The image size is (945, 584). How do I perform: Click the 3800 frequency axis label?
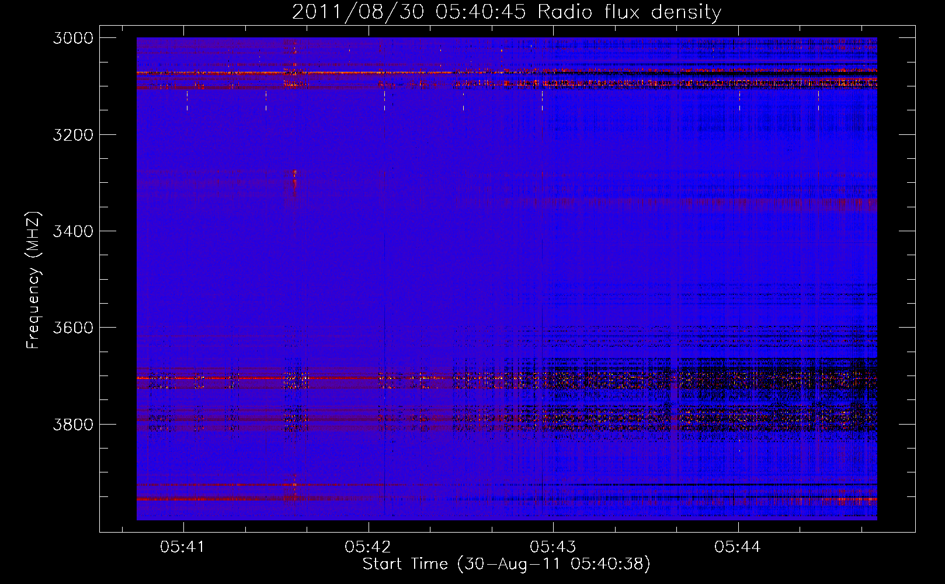coord(73,424)
